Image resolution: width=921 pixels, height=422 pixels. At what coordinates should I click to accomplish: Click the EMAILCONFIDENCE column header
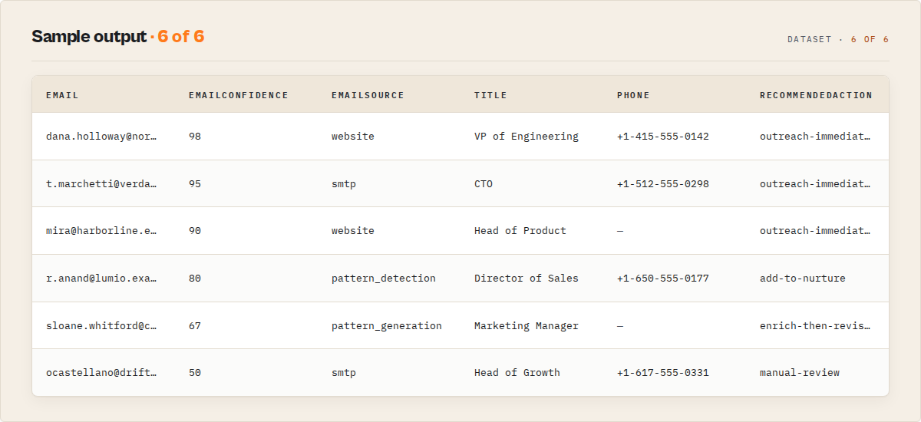point(239,95)
